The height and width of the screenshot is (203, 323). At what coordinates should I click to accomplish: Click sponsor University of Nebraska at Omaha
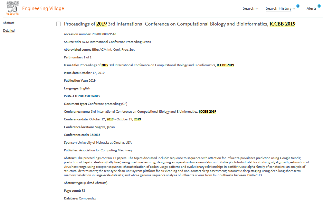click(105, 143)
